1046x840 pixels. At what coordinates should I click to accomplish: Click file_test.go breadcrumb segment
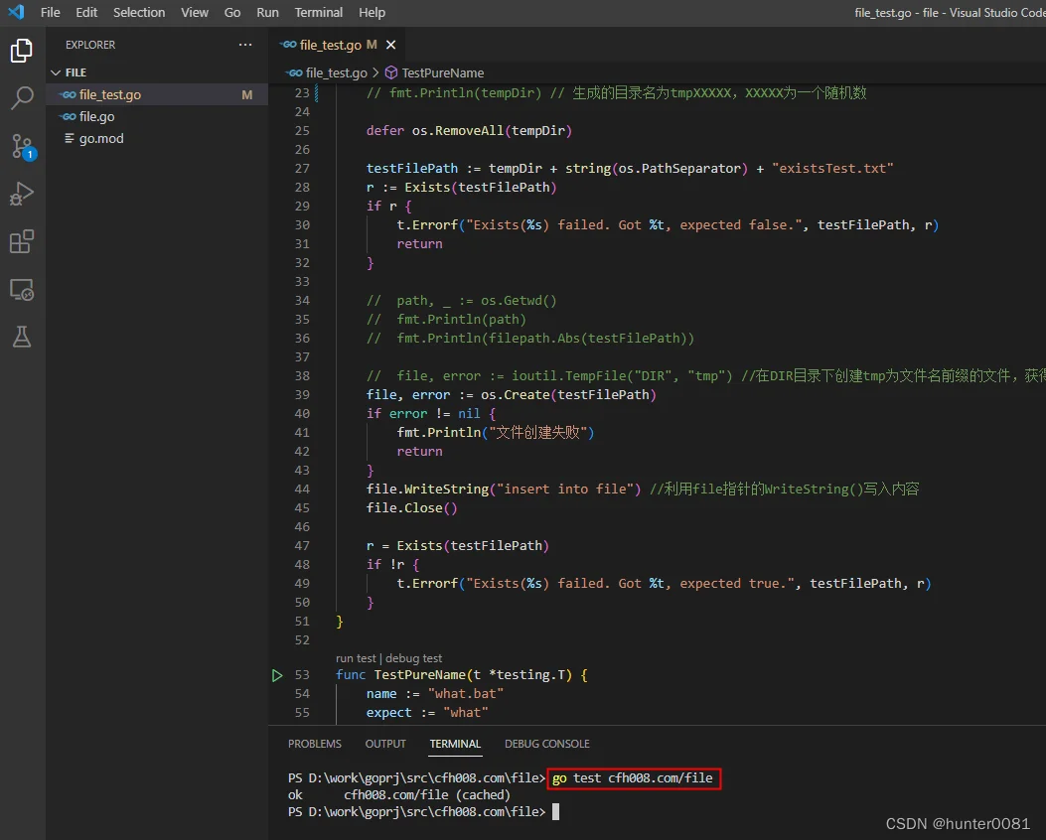point(336,72)
